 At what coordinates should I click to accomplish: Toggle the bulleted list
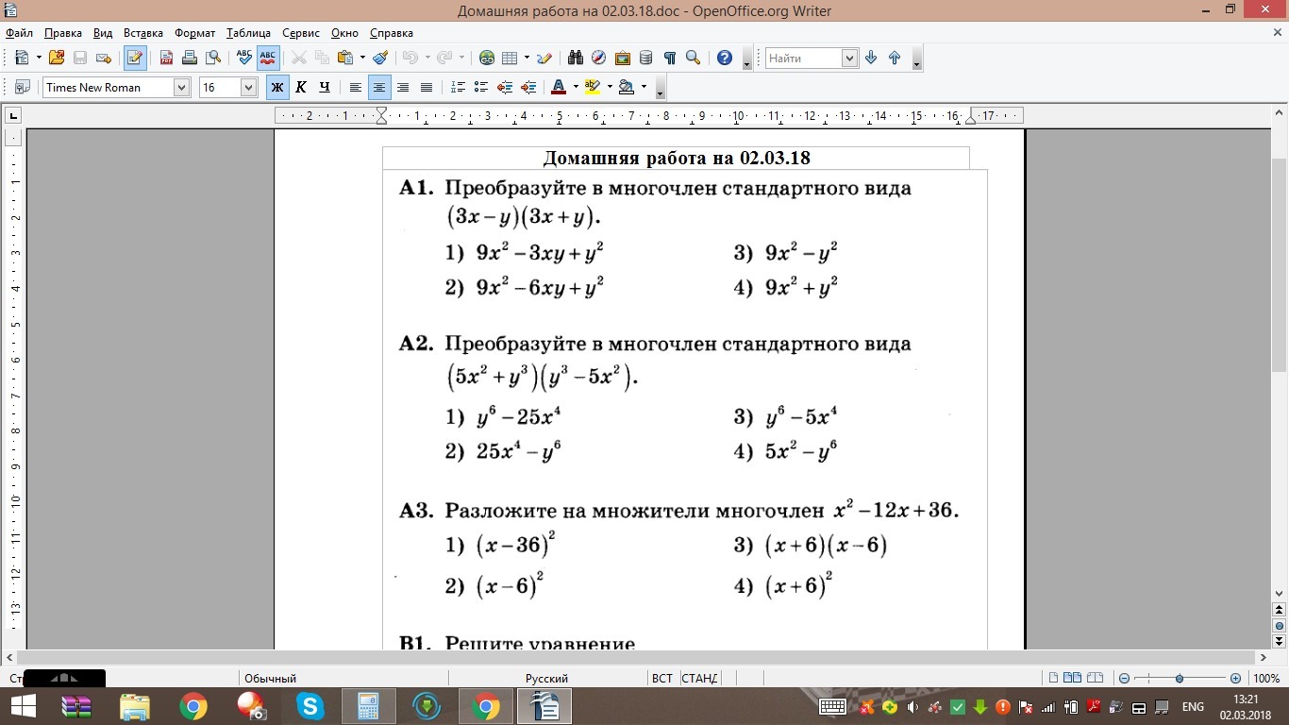[481, 87]
